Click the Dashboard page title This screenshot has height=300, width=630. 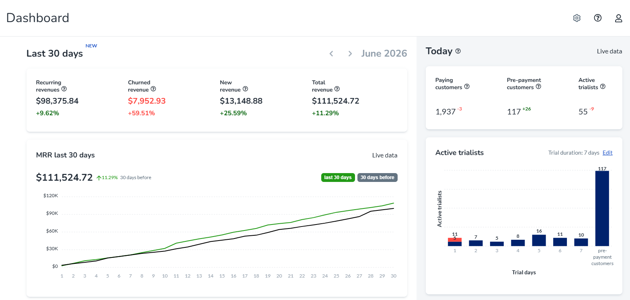pyautogui.click(x=38, y=18)
